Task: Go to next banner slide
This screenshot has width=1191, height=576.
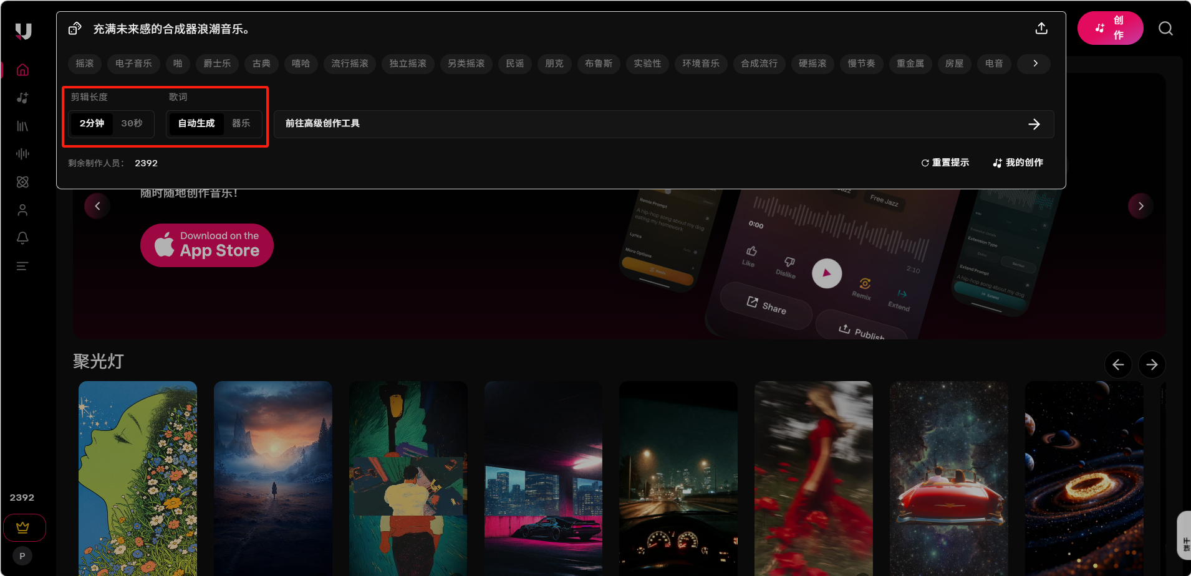Action: coord(1140,206)
